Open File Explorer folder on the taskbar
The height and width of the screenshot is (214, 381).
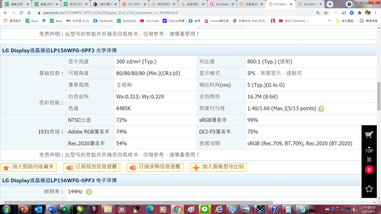[107, 209]
